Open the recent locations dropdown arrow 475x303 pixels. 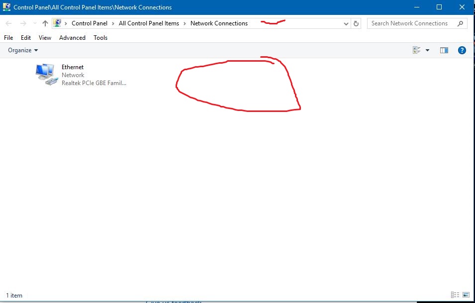click(x=35, y=23)
